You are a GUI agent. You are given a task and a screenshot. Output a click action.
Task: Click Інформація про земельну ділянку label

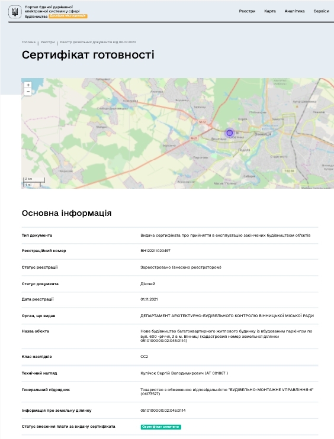(x=57, y=410)
